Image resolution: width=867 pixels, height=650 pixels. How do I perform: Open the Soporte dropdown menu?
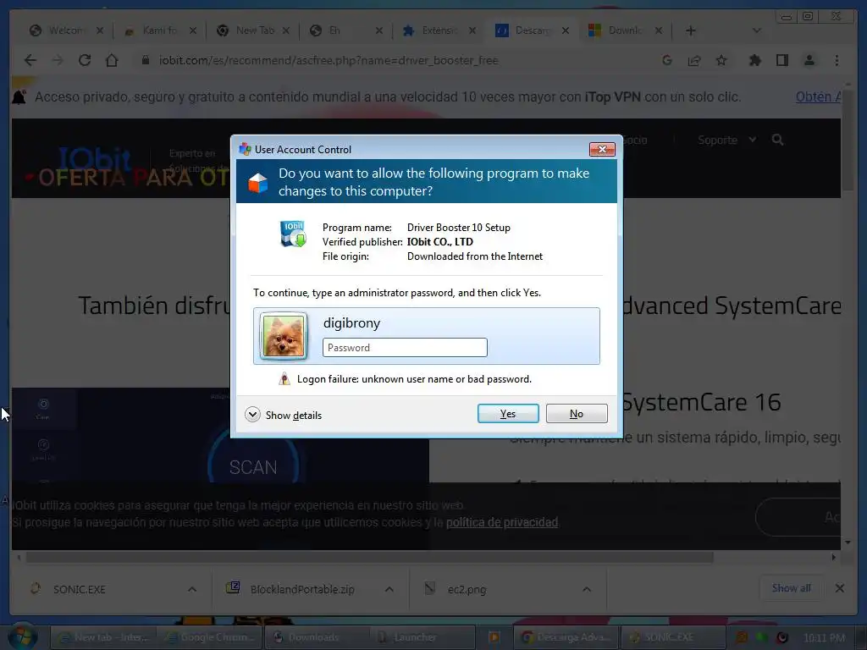726,140
